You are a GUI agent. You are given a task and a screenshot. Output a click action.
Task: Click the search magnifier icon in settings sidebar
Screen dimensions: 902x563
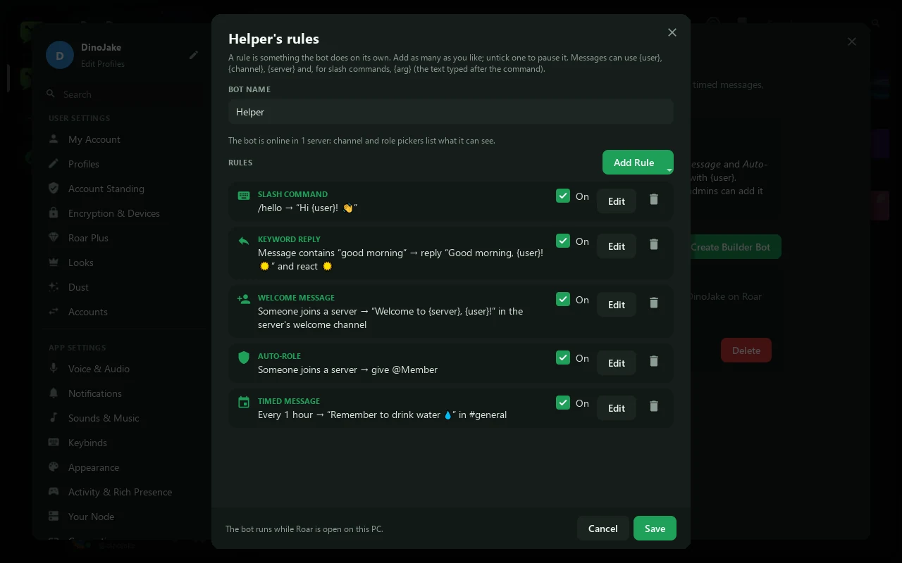click(x=51, y=94)
